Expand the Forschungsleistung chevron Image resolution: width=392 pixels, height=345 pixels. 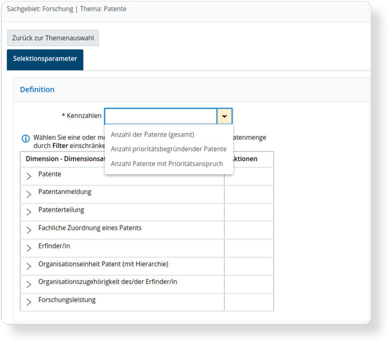click(29, 302)
